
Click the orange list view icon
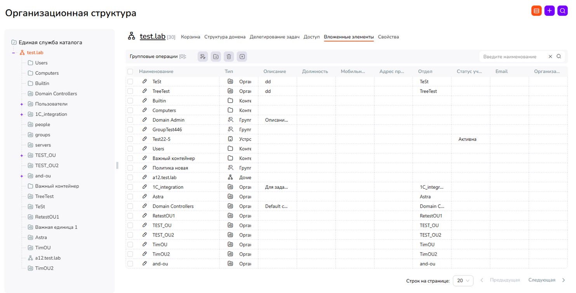pos(536,11)
